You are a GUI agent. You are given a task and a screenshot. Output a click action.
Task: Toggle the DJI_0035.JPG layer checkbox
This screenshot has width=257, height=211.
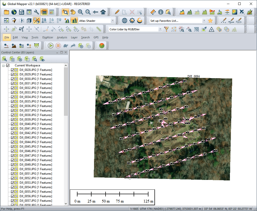pos(13,101)
